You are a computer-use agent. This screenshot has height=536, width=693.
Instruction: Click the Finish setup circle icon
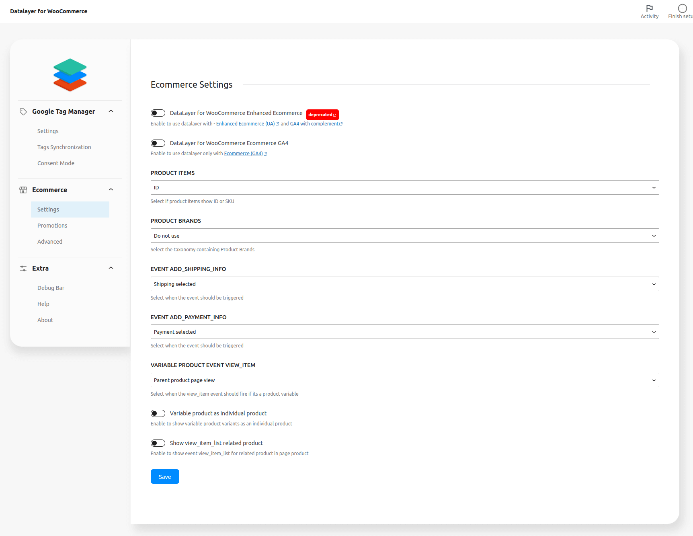pyautogui.click(x=682, y=8)
